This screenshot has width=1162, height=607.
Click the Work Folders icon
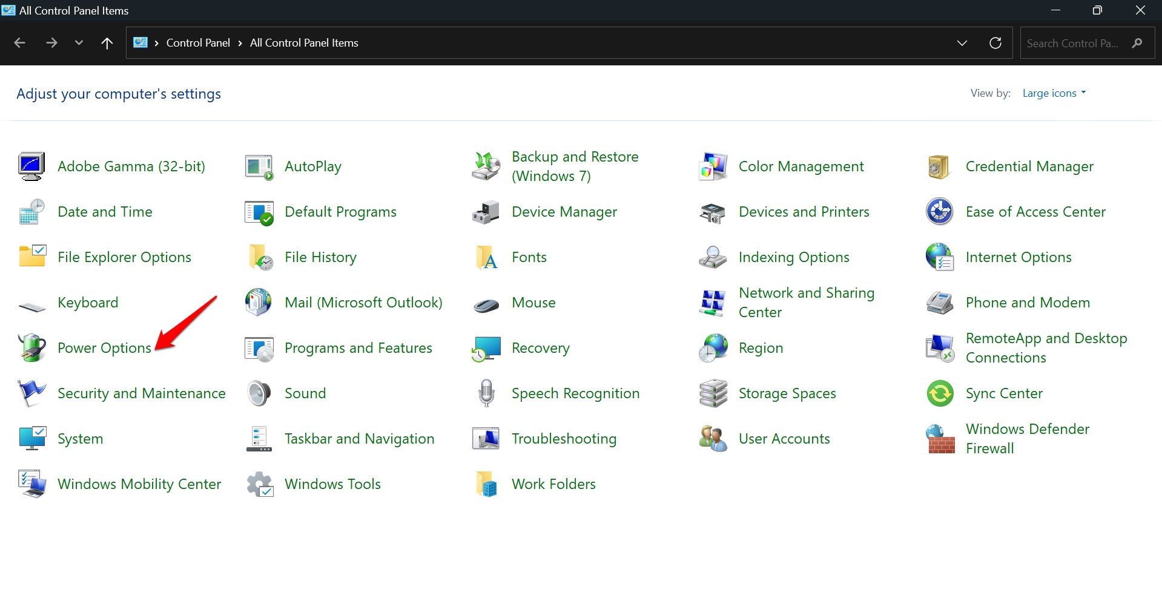(487, 484)
